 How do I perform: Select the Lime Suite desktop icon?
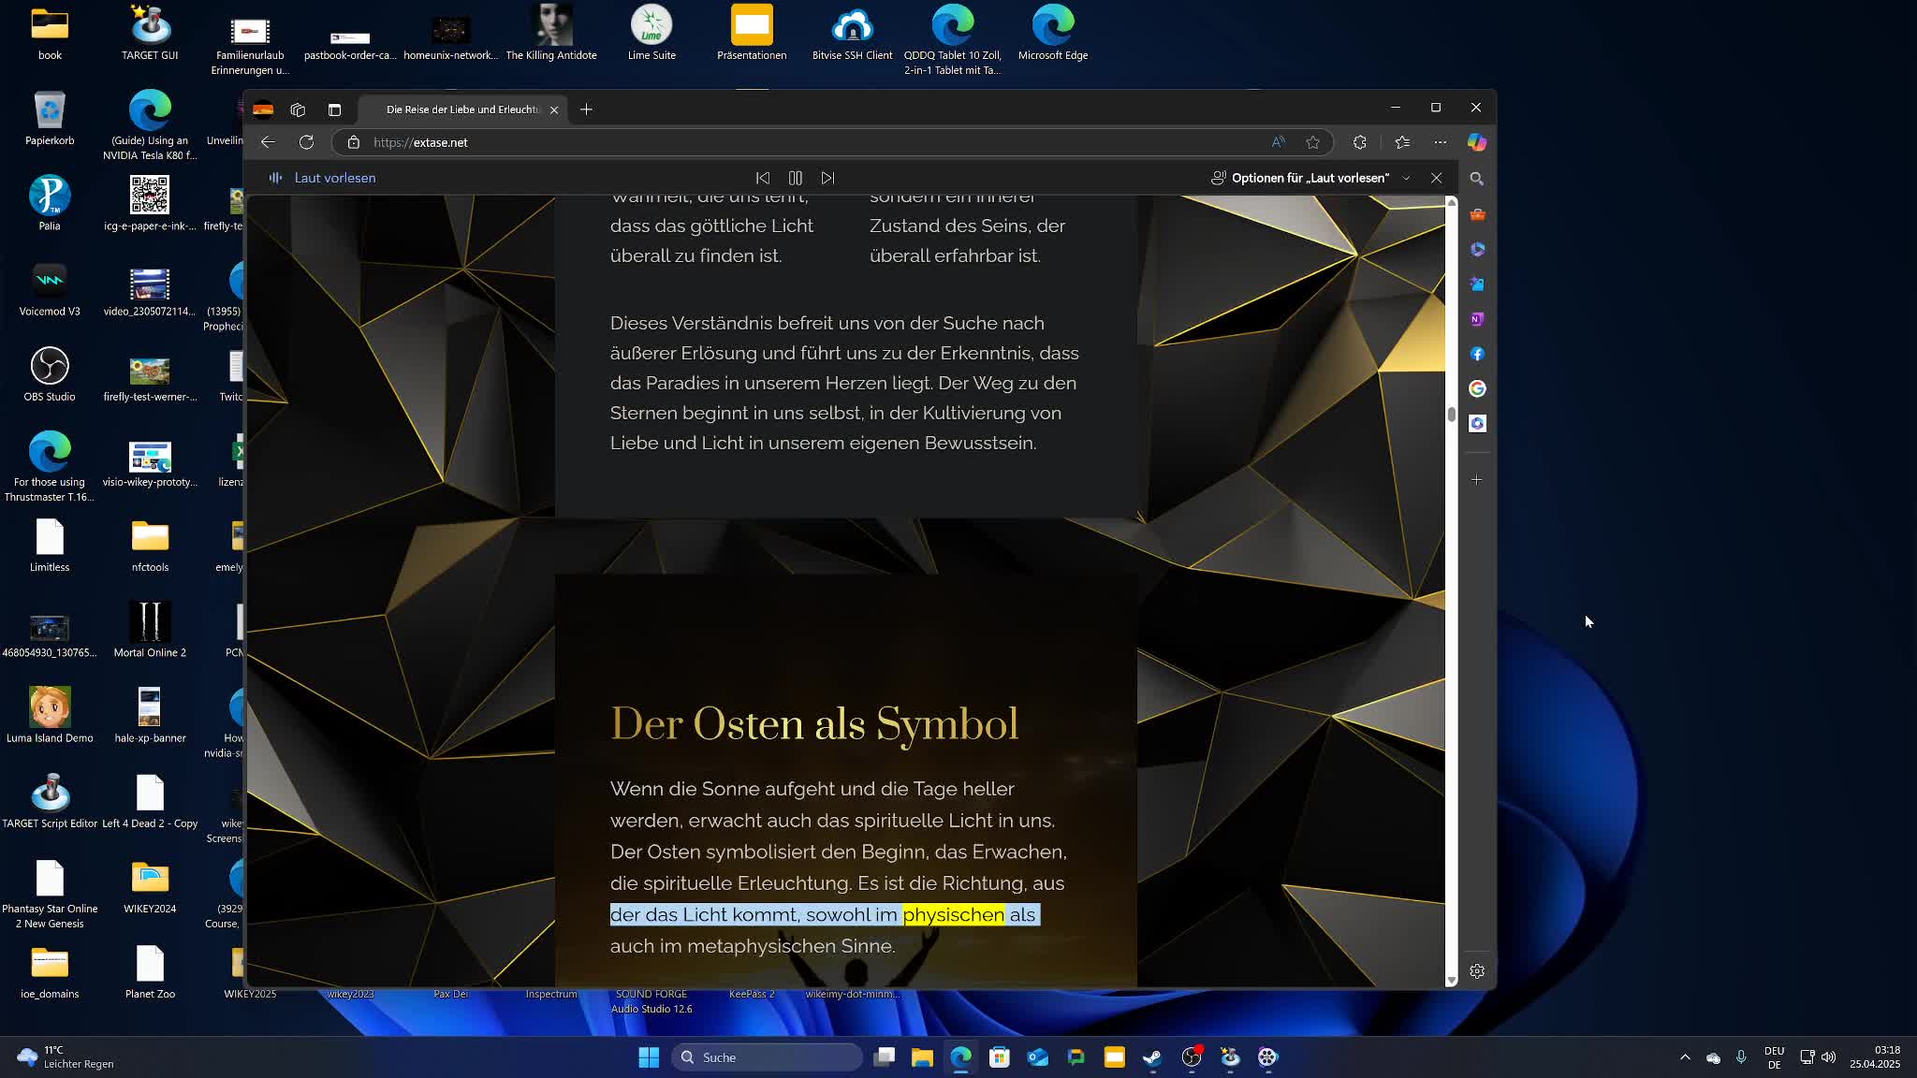click(651, 34)
